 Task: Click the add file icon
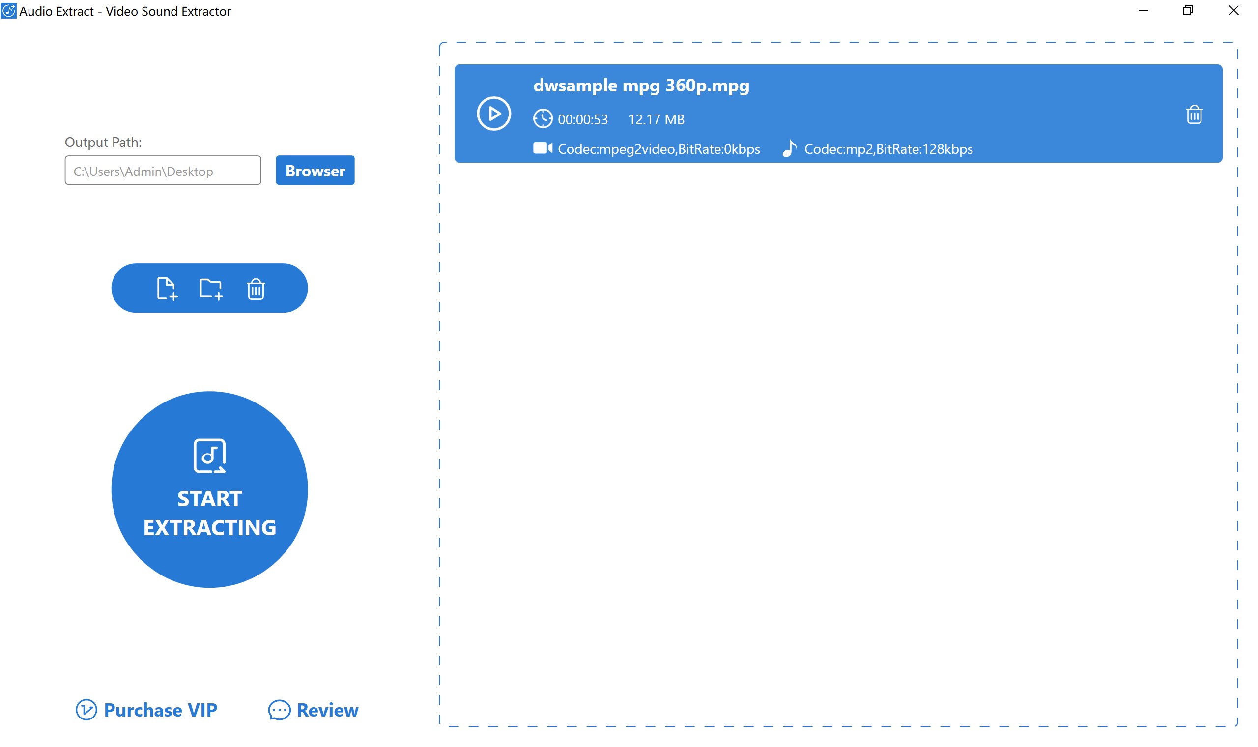166,288
